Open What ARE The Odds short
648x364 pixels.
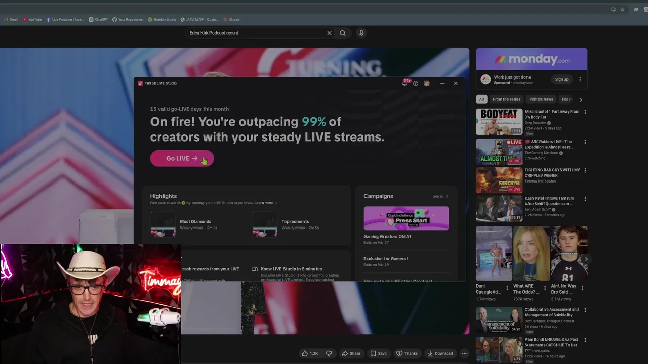[x=532, y=253]
